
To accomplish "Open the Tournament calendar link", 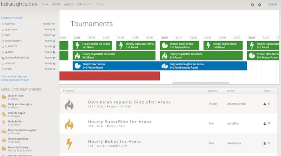I will tap(14, 76).
